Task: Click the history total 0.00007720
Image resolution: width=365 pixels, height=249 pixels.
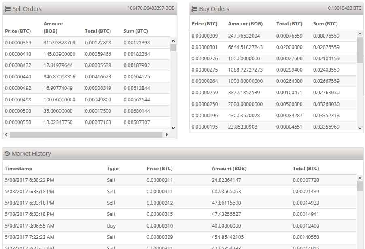Action: [x=306, y=180]
